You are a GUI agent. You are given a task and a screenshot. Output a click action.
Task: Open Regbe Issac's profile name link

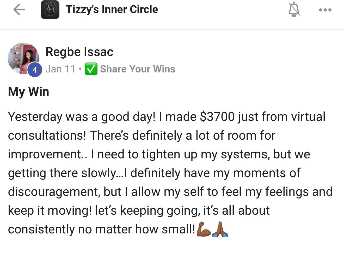(79, 52)
